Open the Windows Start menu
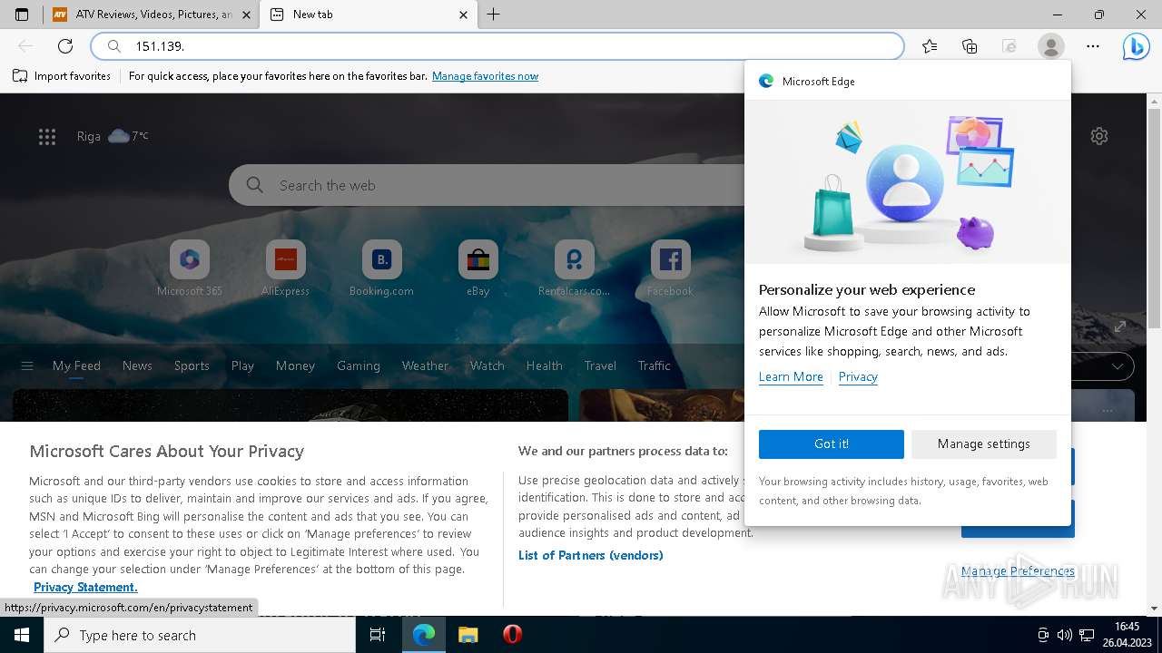 point(22,635)
